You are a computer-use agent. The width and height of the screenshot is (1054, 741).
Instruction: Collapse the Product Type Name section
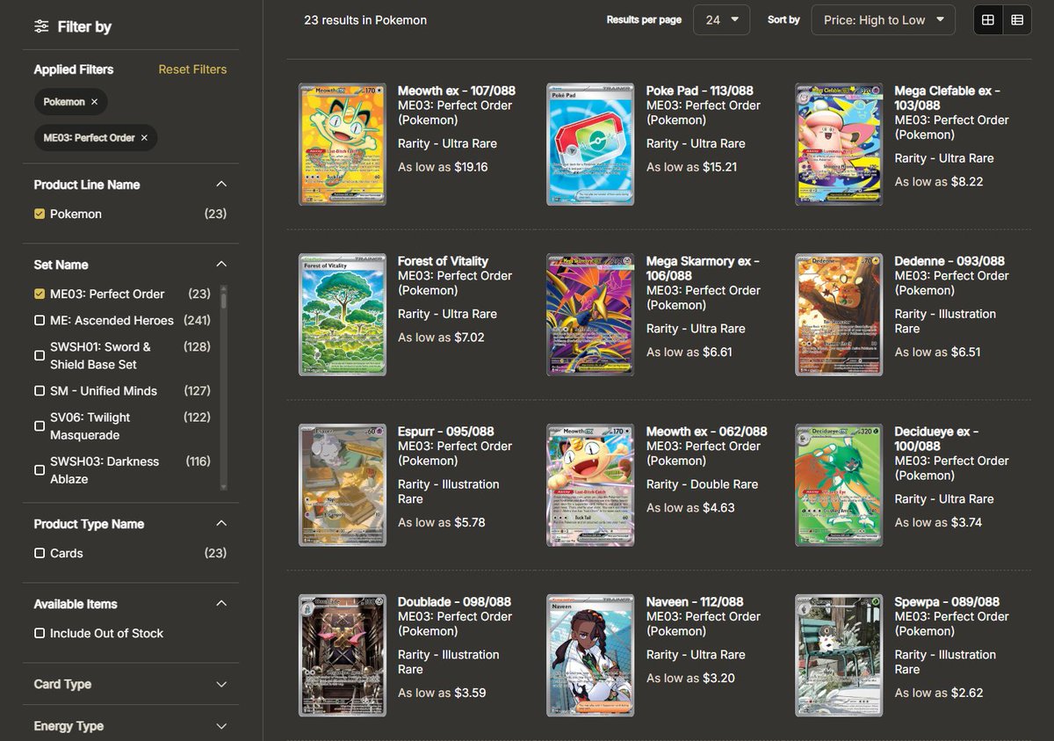(221, 524)
